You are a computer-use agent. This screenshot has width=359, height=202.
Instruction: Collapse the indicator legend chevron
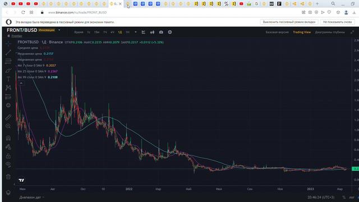coord(21,83)
